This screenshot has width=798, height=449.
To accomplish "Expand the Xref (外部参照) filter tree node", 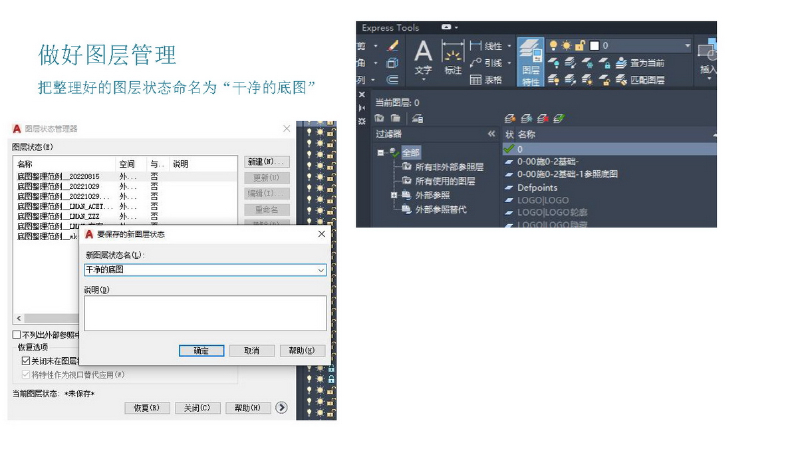I will [394, 195].
